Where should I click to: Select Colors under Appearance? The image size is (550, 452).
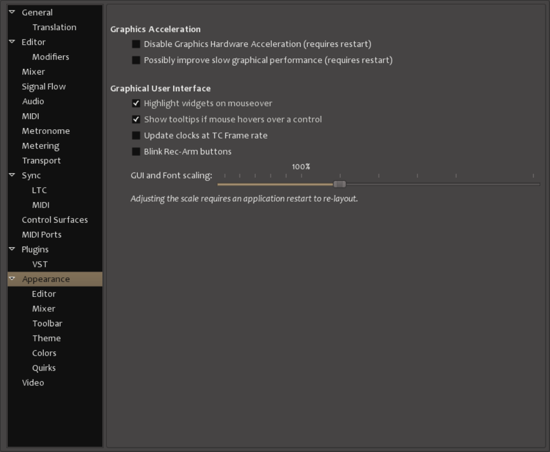[x=44, y=353]
